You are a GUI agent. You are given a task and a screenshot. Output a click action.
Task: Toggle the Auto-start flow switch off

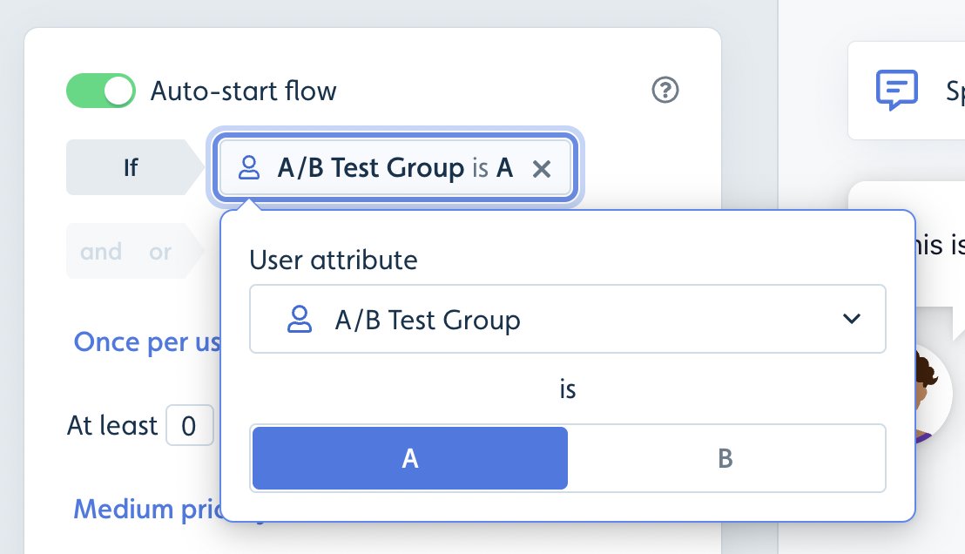[101, 91]
